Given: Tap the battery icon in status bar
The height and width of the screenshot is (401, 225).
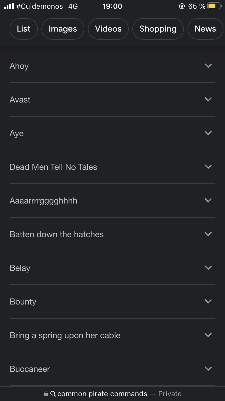Looking at the screenshot, I should (214, 6).
